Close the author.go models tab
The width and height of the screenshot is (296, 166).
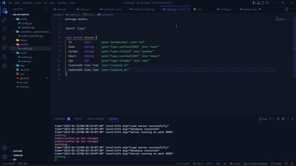188,9
